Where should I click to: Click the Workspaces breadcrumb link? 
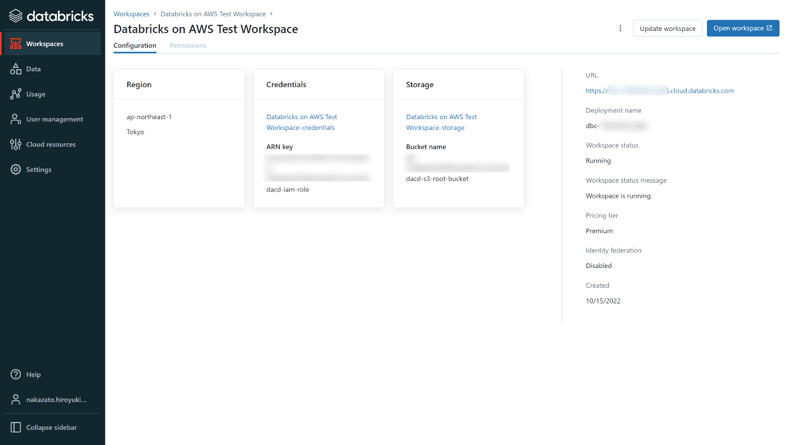[132, 14]
